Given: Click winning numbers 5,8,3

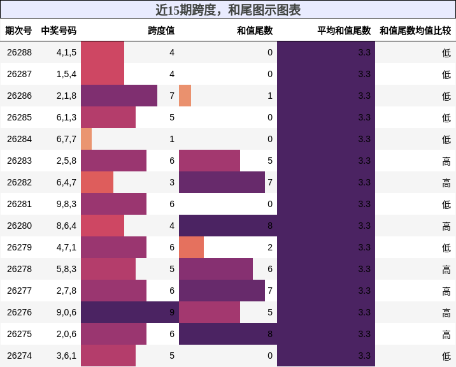Looking at the screenshot, I should (66, 269).
